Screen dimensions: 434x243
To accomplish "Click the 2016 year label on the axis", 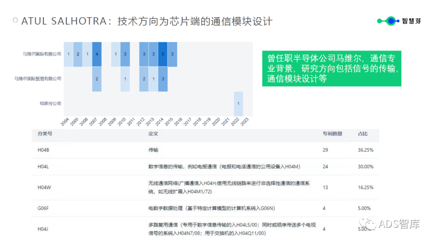I will pyautogui.click(x=178, y=122).
